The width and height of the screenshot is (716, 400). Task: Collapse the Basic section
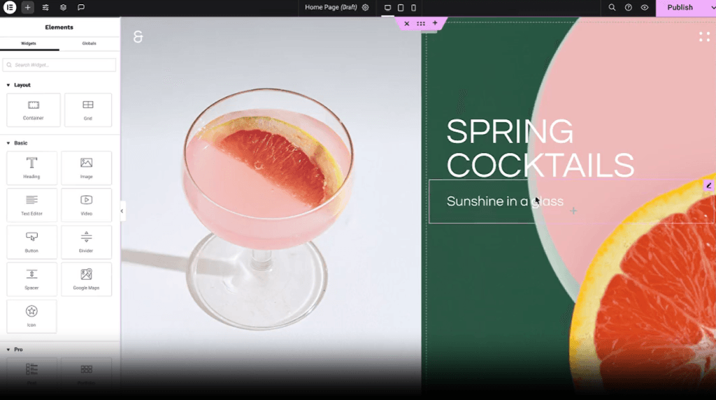pos(17,143)
